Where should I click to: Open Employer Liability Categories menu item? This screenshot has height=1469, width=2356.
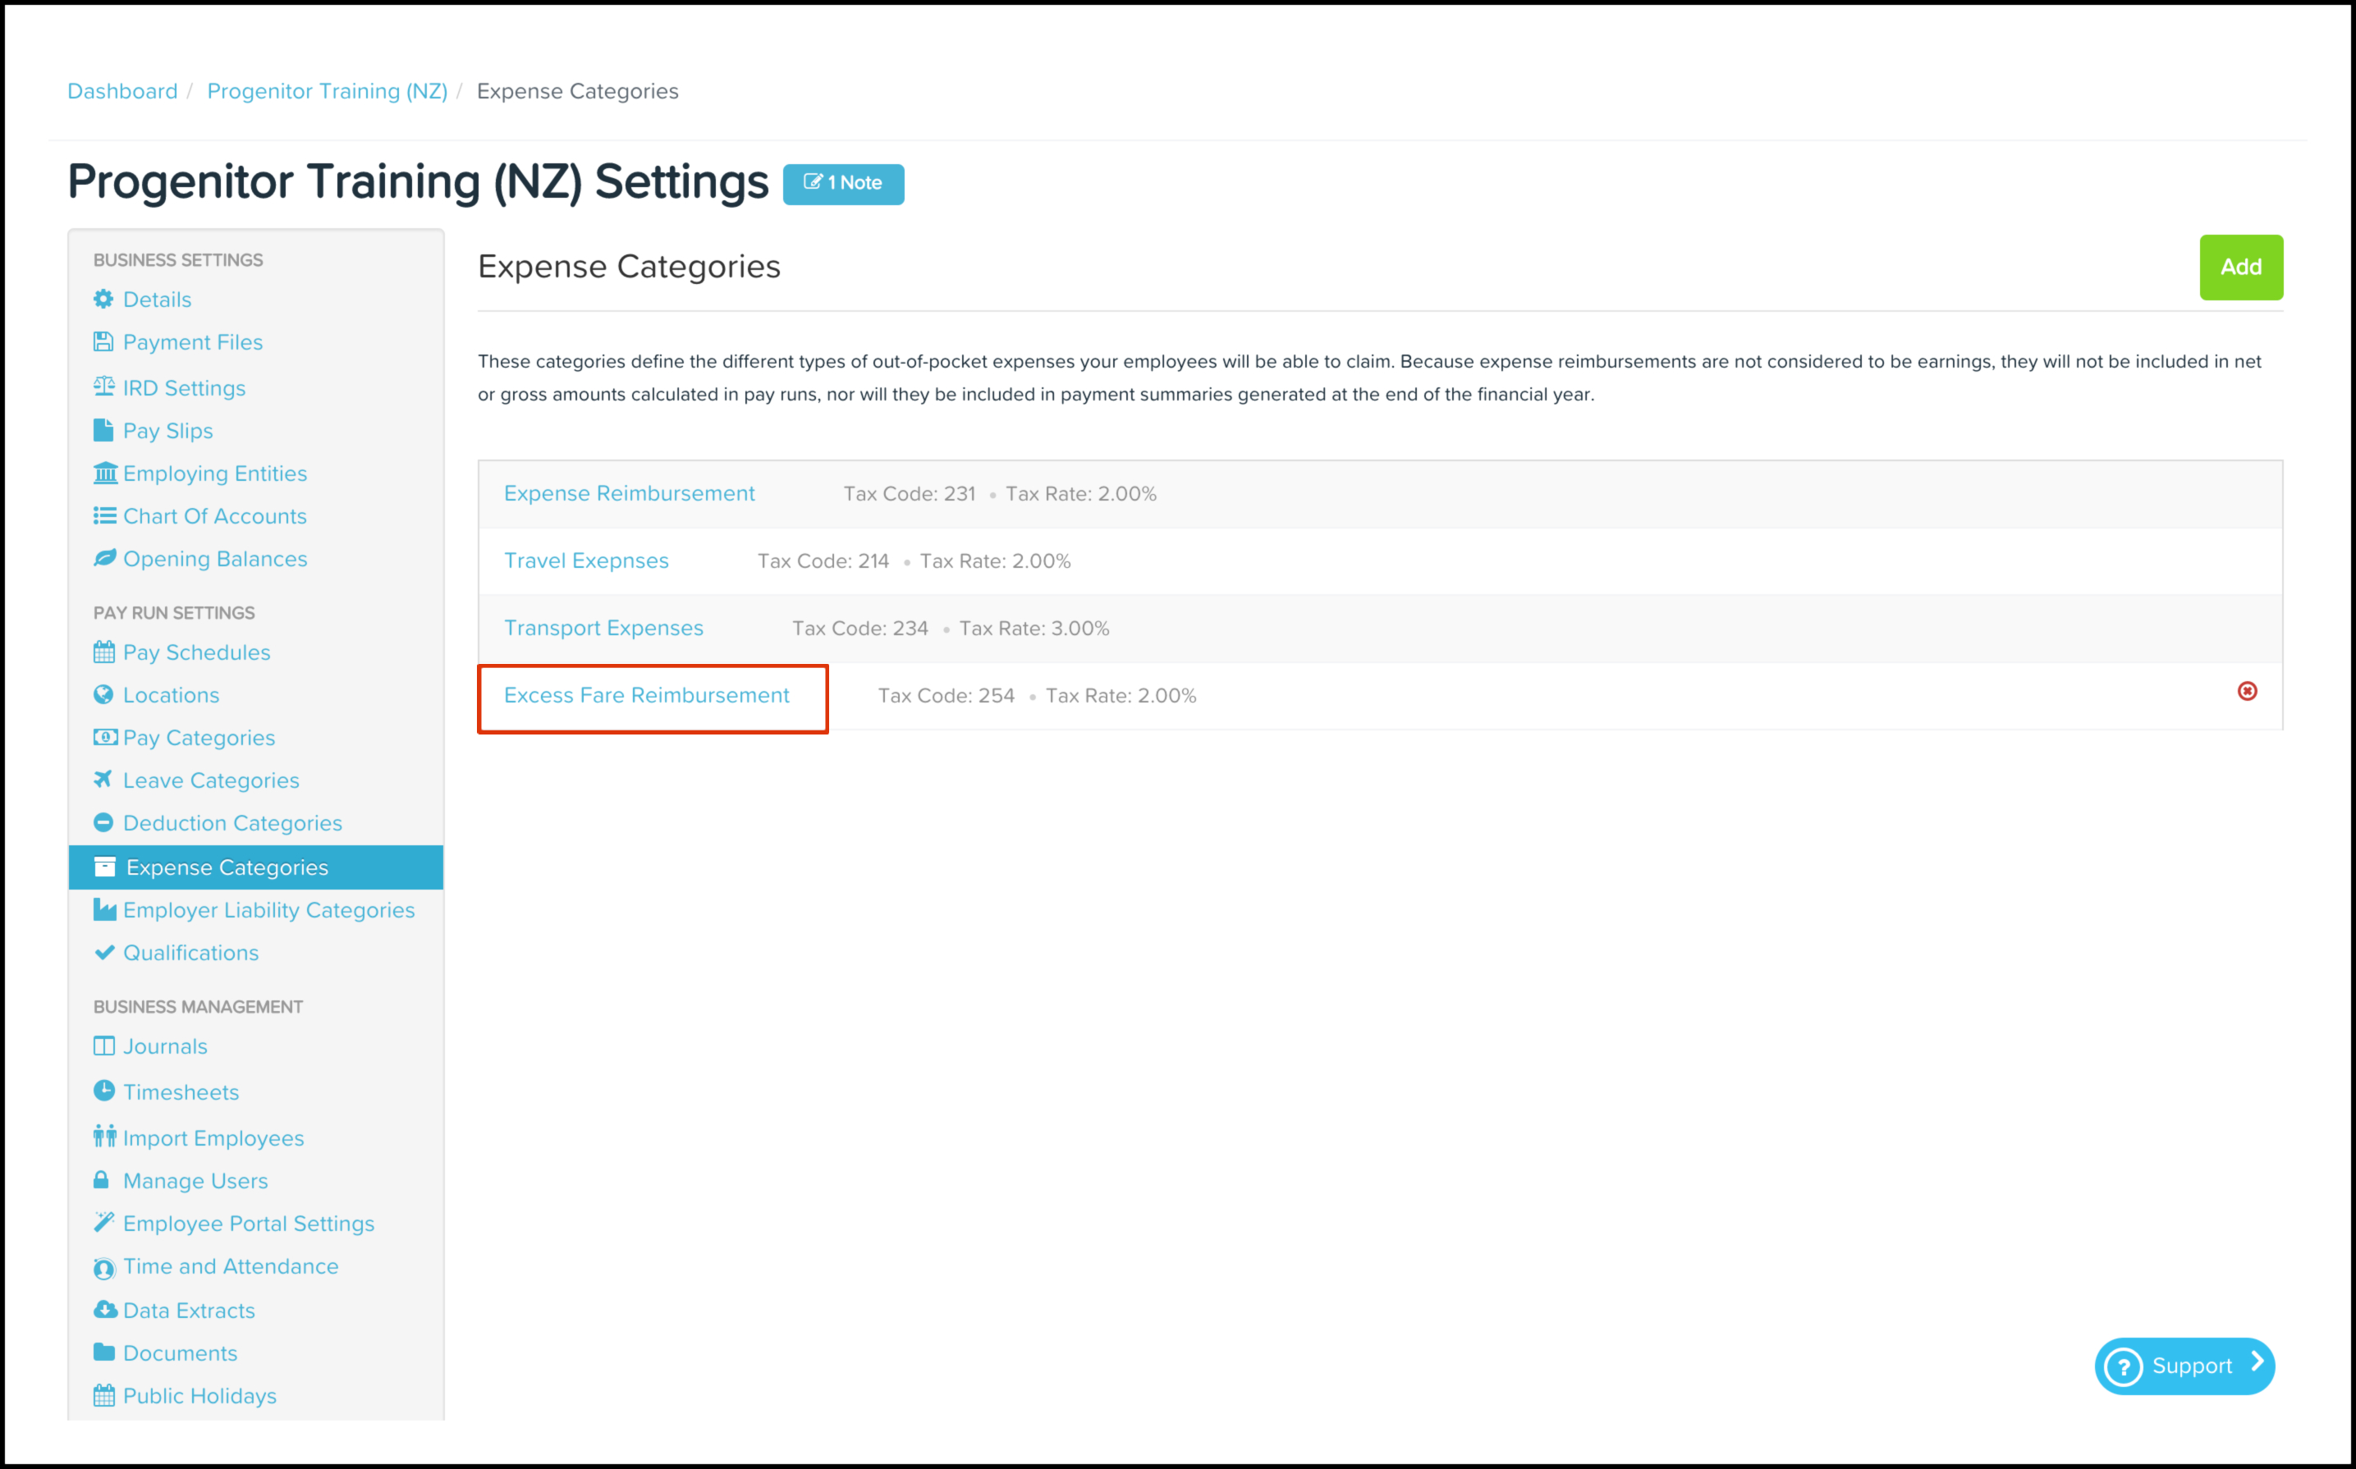268,910
